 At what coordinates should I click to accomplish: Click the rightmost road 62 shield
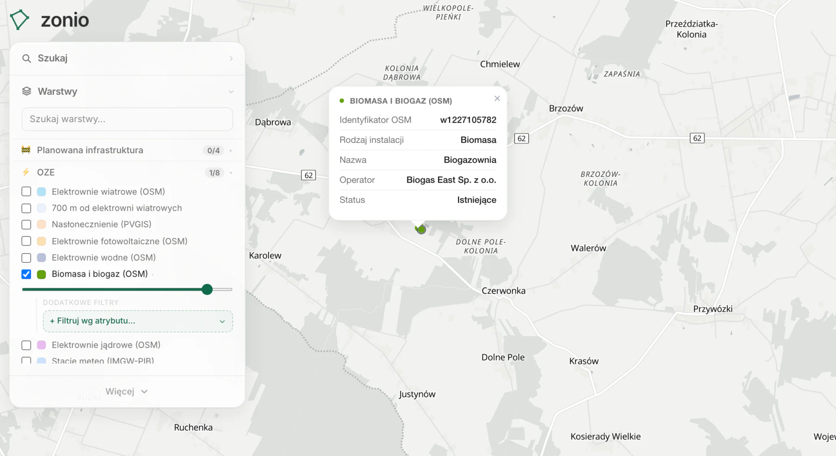click(697, 138)
